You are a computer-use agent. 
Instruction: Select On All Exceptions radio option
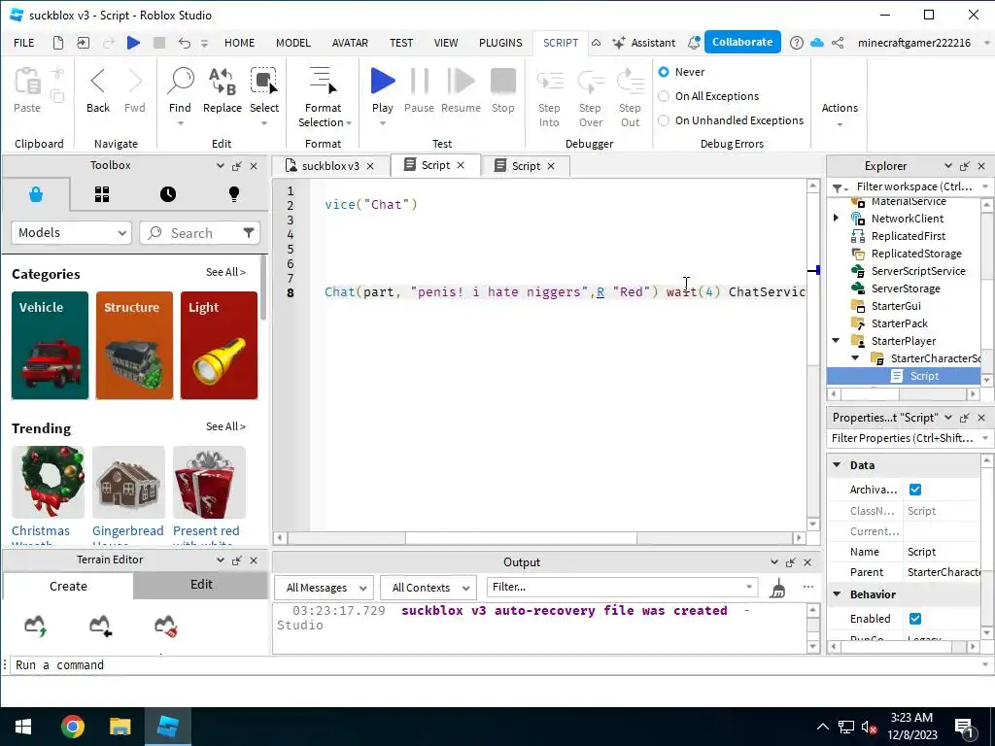tap(664, 96)
